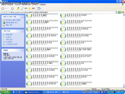The width and height of the screenshot is (125, 94).
Task: Select folder name ending 제발 그만좀 만들어
Action: pos(79,49)
